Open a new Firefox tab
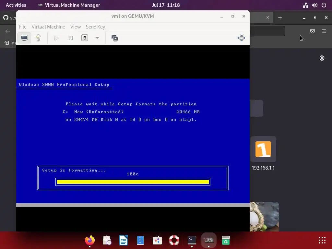This screenshot has height=249, width=332. click(x=280, y=18)
